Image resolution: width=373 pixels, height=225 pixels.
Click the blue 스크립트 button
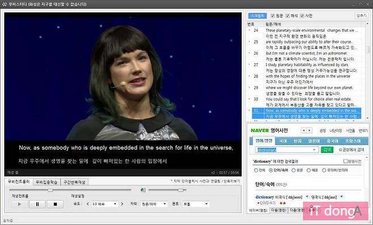pyautogui.click(x=257, y=16)
